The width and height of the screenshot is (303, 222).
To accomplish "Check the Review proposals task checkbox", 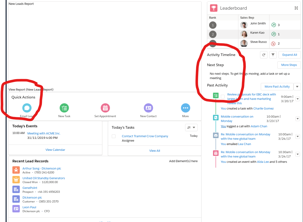I will [223, 96].
